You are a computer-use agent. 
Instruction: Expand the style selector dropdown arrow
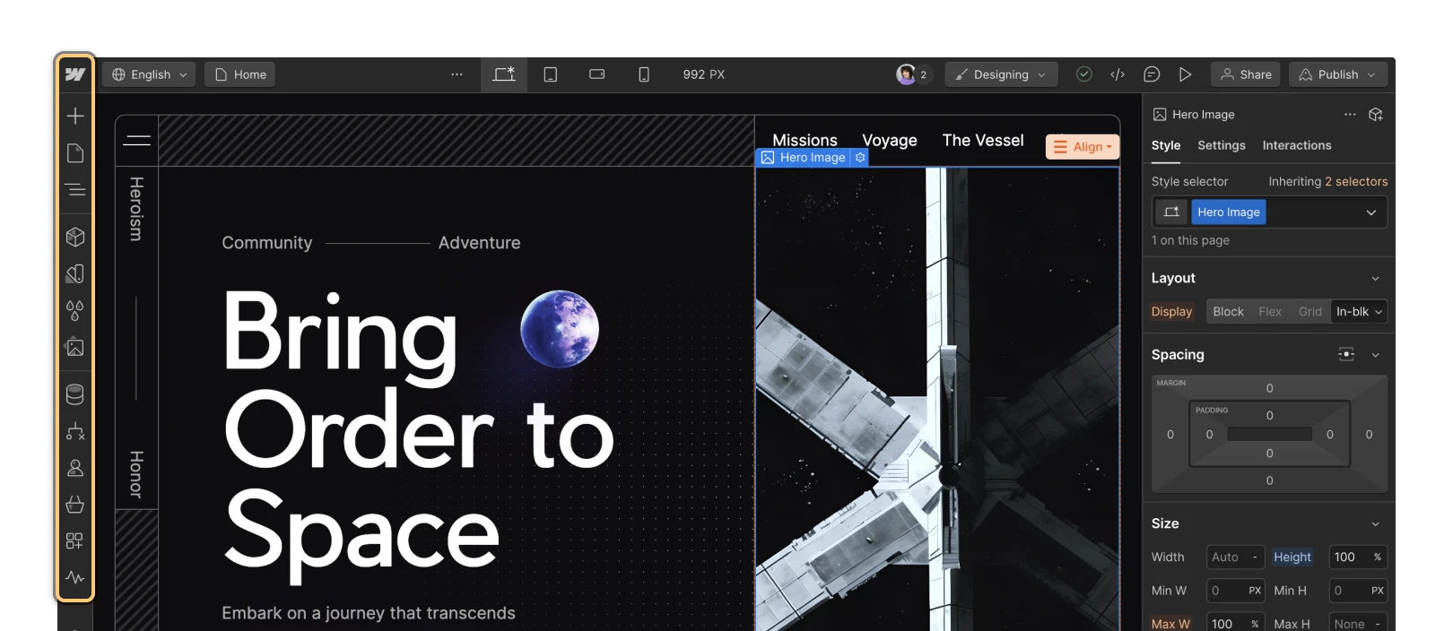pos(1371,212)
